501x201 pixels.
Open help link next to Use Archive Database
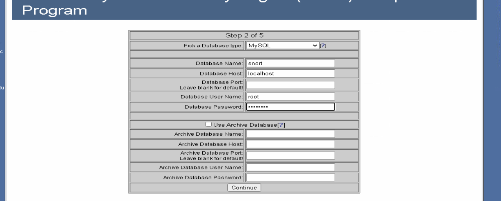pos(281,125)
